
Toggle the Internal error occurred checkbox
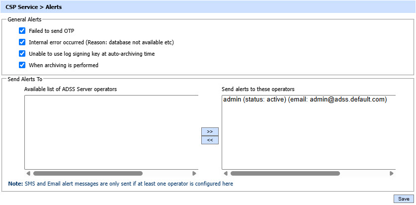[22, 42]
